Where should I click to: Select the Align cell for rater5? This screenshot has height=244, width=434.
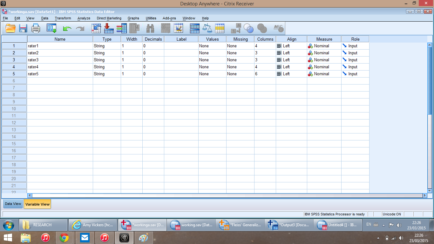tap(291, 74)
